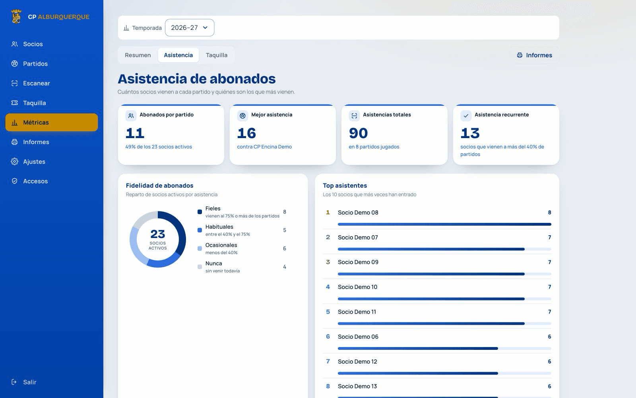Go to Accesos in the sidebar
This screenshot has width=636, height=398.
[52, 181]
